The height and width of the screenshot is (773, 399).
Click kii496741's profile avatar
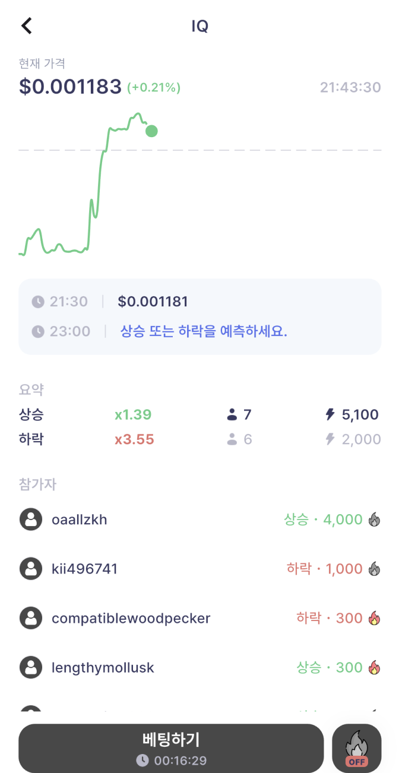coord(31,569)
